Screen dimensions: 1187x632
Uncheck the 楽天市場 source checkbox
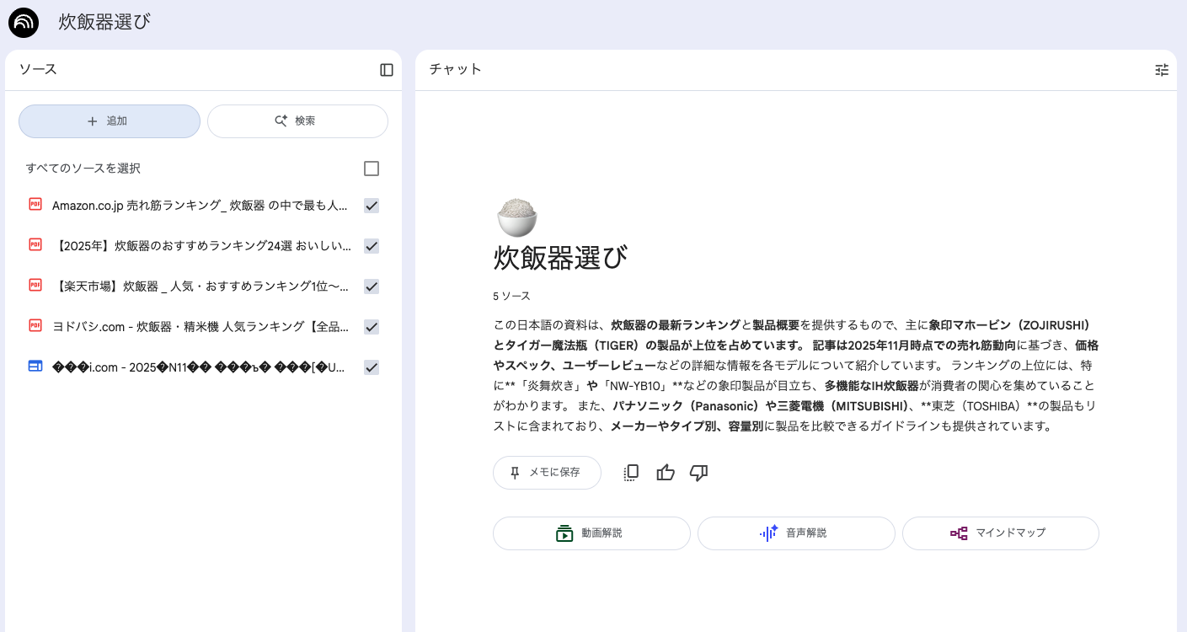click(x=372, y=287)
